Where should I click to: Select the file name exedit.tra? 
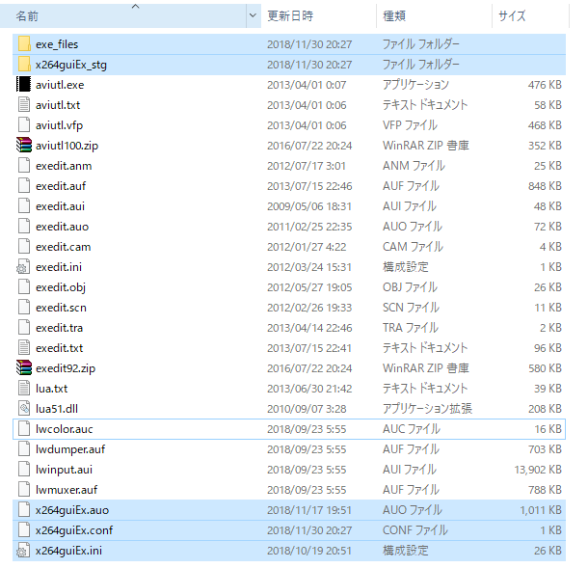(x=59, y=328)
